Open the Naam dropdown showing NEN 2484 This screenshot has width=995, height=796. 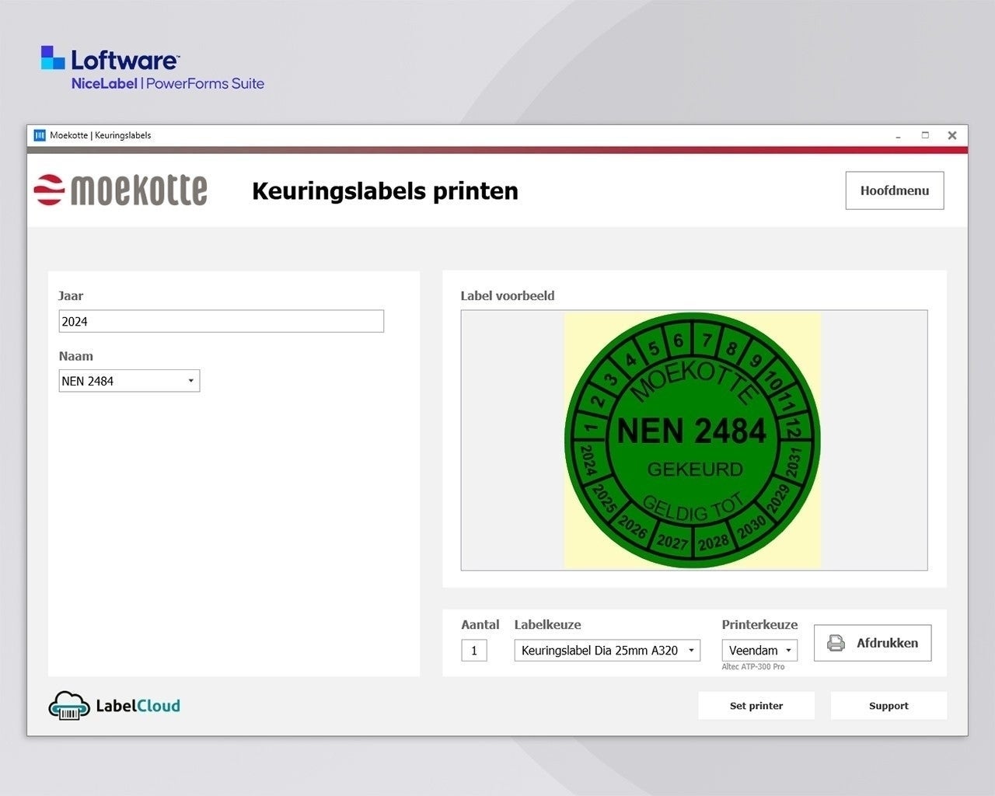(x=129, y=381)
